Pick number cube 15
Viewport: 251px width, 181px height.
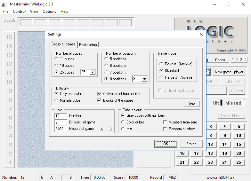click(239, 145)
